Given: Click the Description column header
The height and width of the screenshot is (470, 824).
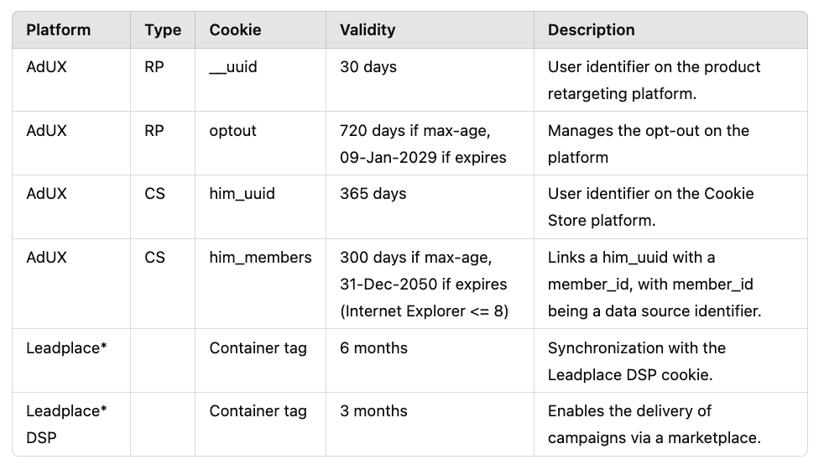Looking at the screenshot, I should (591, 30).
